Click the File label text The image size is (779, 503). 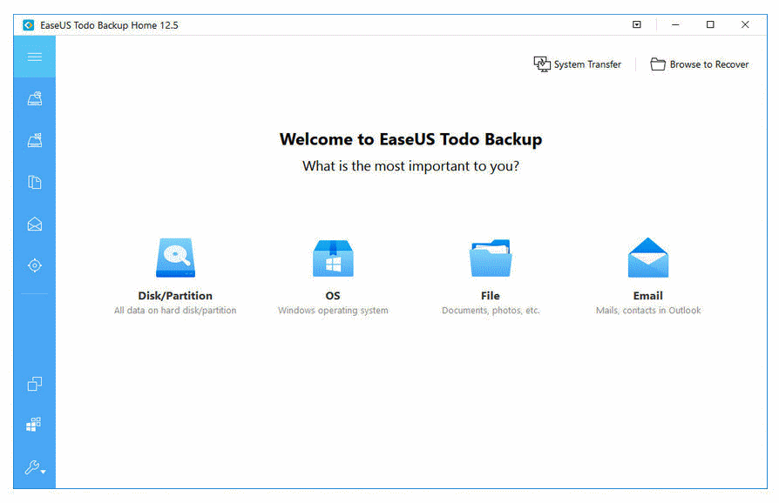click(x=491, y=296)
